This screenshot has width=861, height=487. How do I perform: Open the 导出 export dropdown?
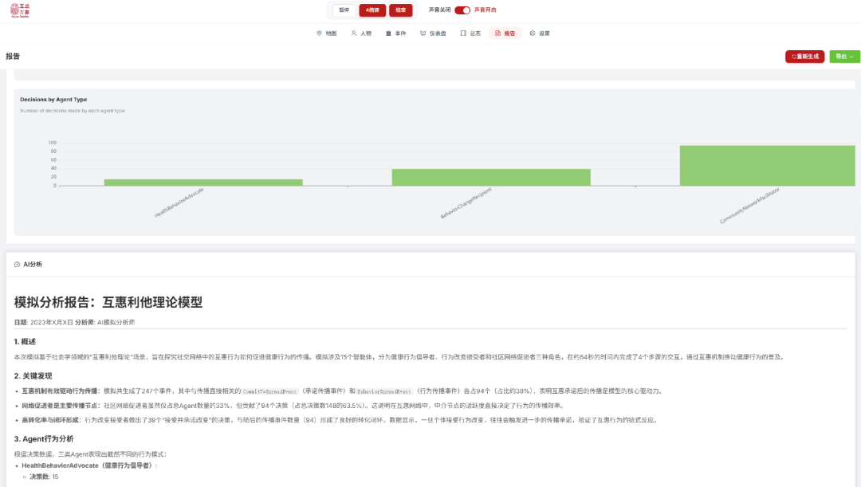[844, 57]
